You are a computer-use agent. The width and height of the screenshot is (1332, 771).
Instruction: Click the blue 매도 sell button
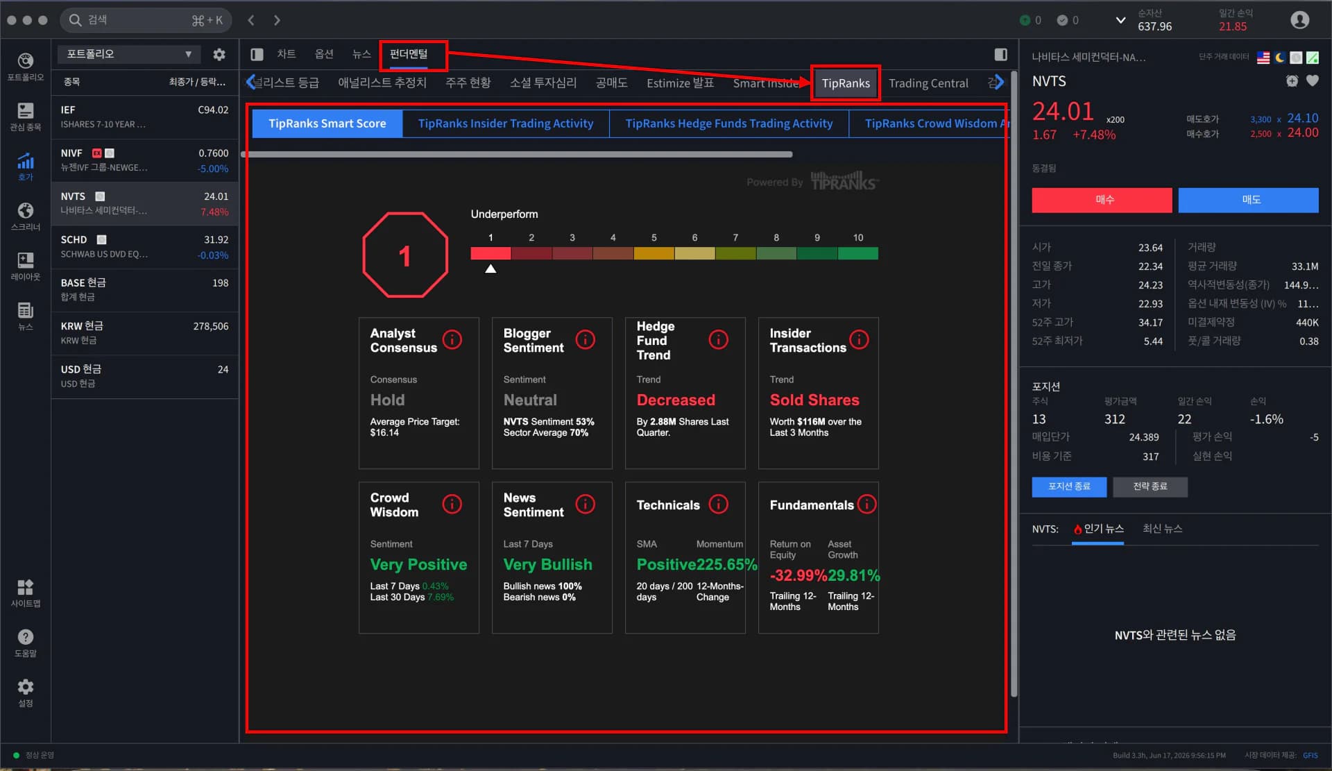1249,200
